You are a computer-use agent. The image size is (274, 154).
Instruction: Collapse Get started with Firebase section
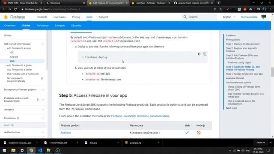[43, 44]
